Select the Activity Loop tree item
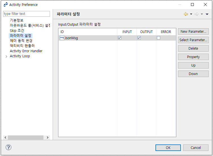The height and width of the screenshot is (156, 213). (x=20, y=56)
